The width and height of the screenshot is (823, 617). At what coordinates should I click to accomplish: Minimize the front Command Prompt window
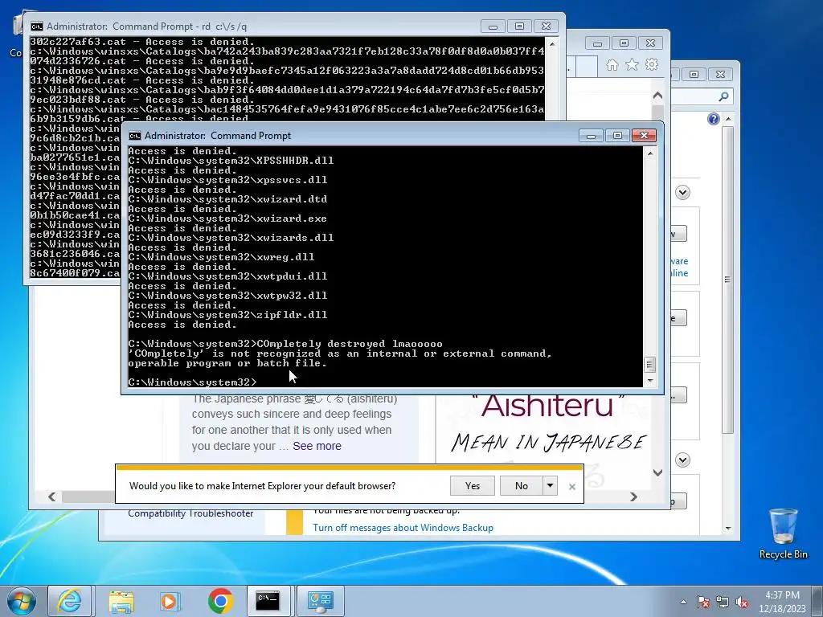(591, 136)
